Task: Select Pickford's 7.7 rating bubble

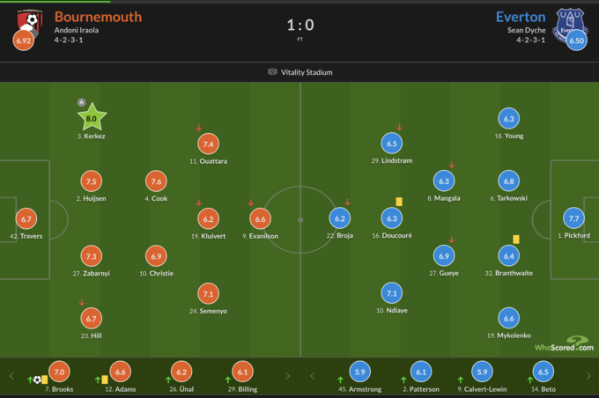Action: coord(572,218)
